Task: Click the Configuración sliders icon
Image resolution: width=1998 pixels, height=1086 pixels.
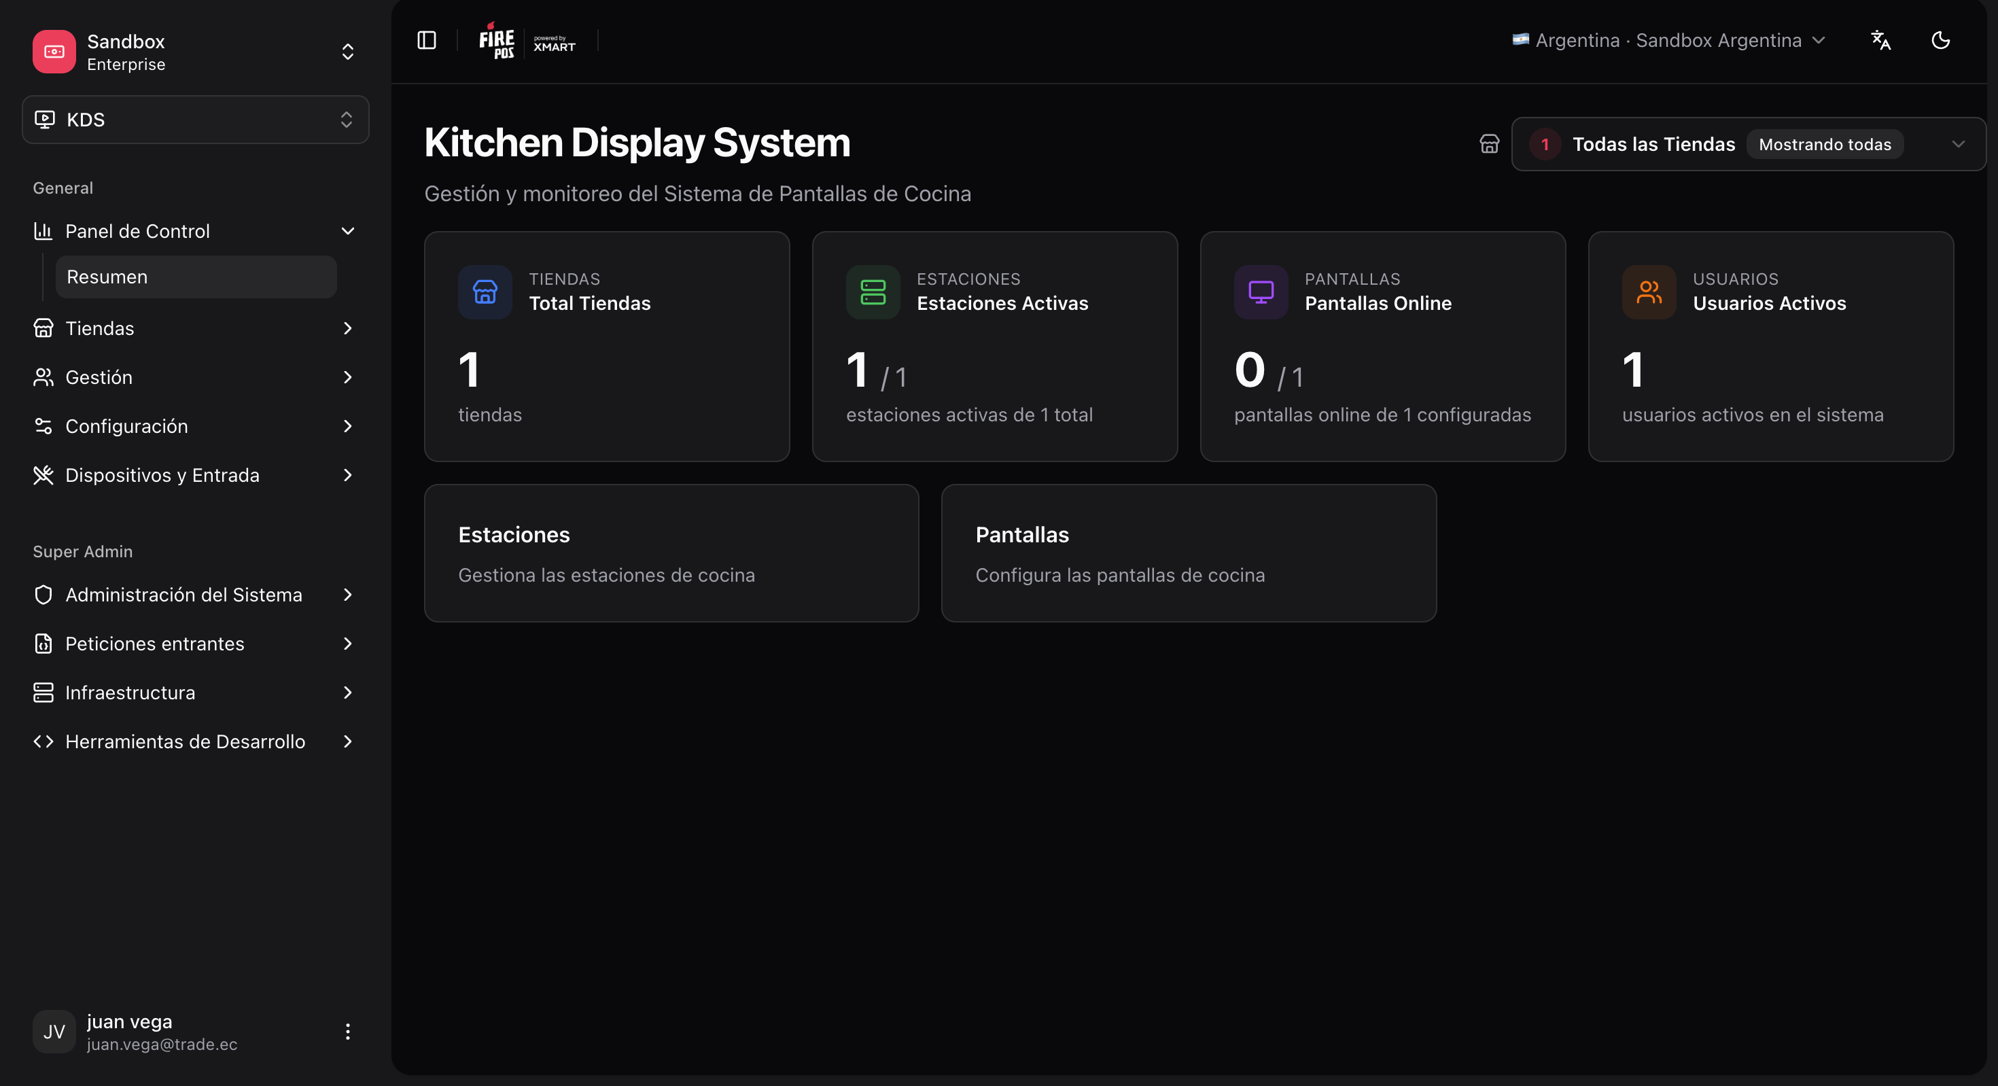Action: (x=43, y=426)
